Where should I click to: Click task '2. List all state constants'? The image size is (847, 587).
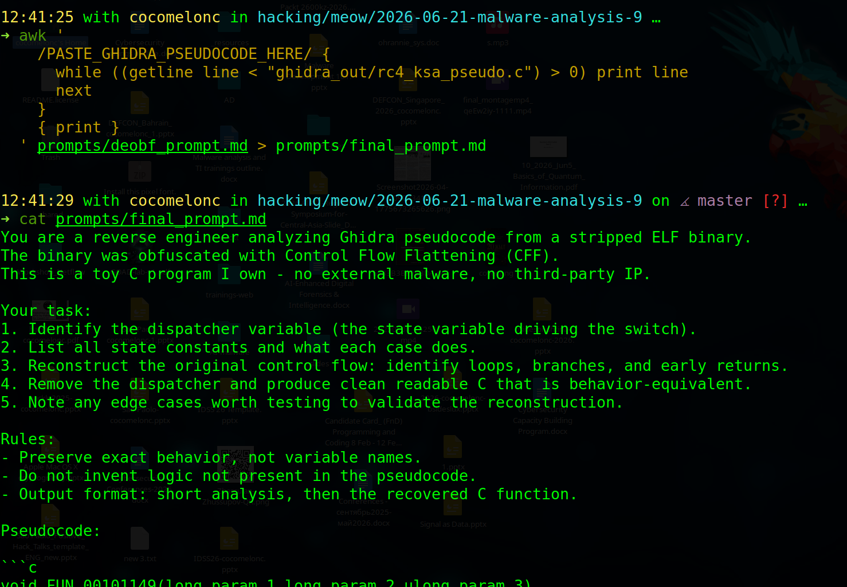(239, 347)
